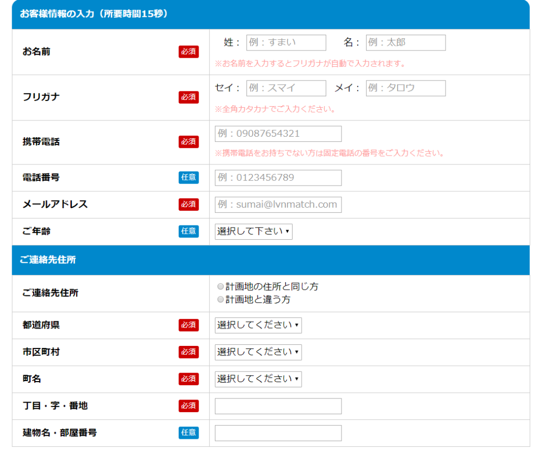
Task: Click the 携帯電話 mobile phone field
Action: pyautogui.click(x=278, y=134)
